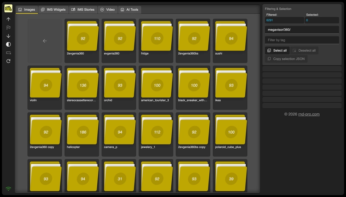346x197 pixels.
Task: Click the down arrow sidebar icon
Action: pos(8,36)
